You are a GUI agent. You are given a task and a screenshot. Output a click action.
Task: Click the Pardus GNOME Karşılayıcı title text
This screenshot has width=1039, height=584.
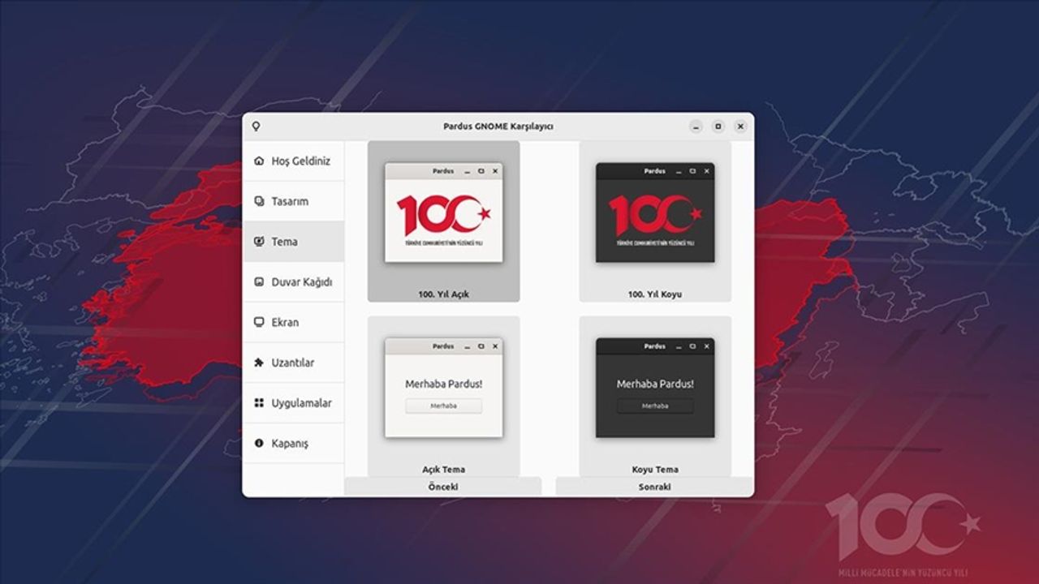498,127
